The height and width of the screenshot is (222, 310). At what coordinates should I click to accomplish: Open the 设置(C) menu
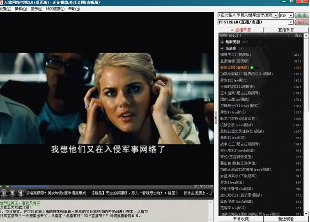point(5,9)
